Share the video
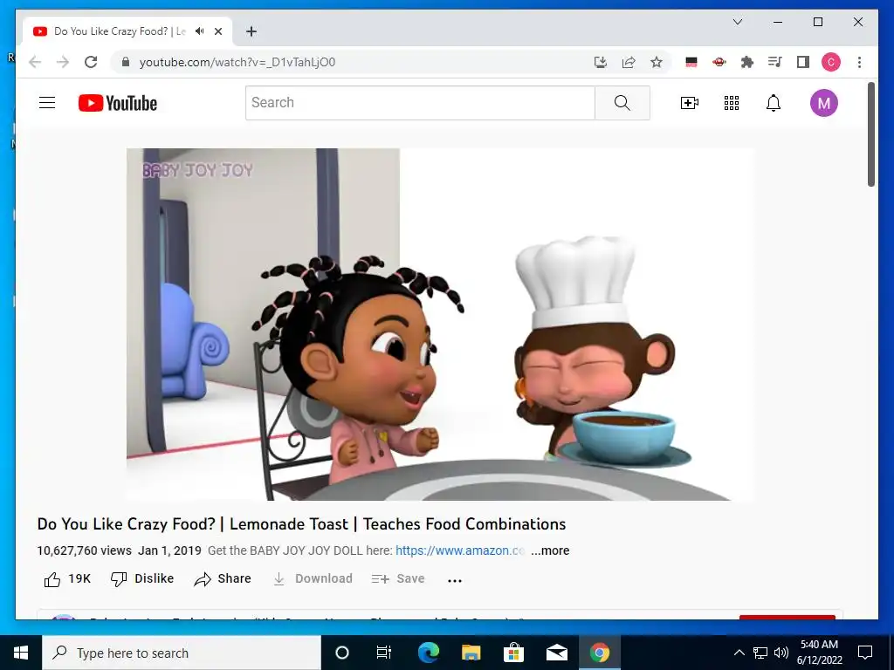Image resolution: width=894 pixels, height=670 pixels. tap(223, 579)
